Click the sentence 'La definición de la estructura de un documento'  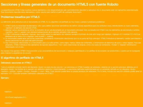point(53,22)
